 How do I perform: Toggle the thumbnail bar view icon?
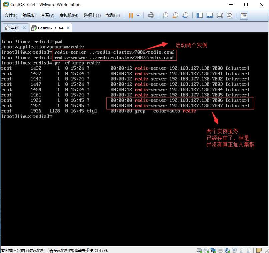point(210,15)
